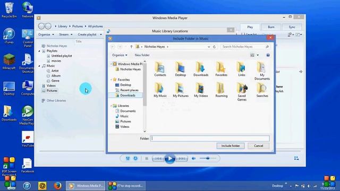
Task: Open iTunes from the taskbar
Action: (x=27, y=186)
